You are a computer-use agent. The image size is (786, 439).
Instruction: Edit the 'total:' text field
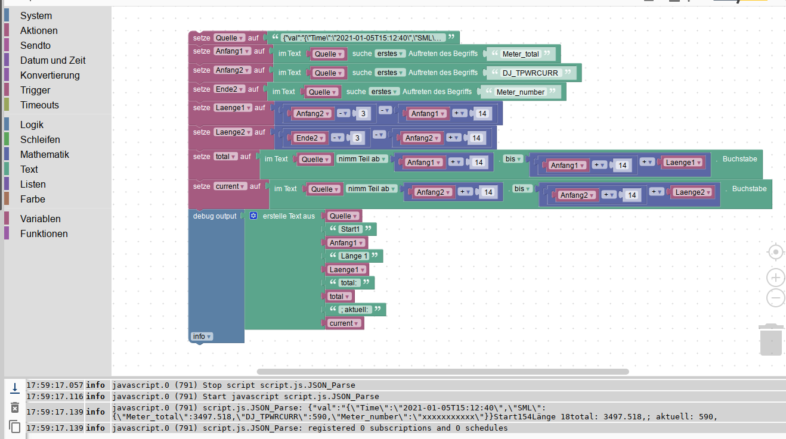[349, 283]
